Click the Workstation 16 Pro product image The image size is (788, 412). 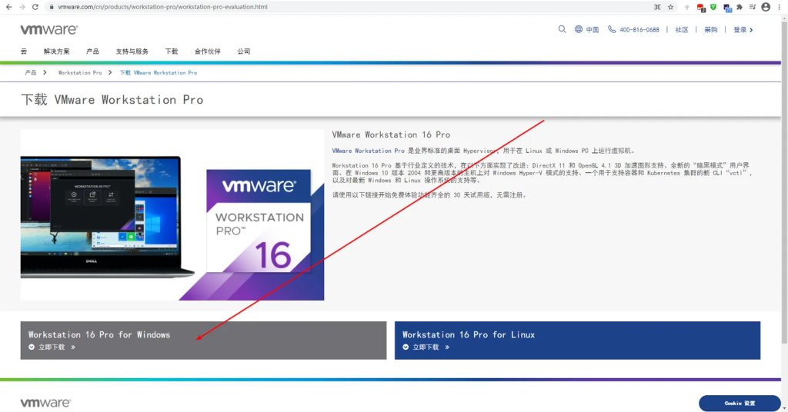point(172,214)
